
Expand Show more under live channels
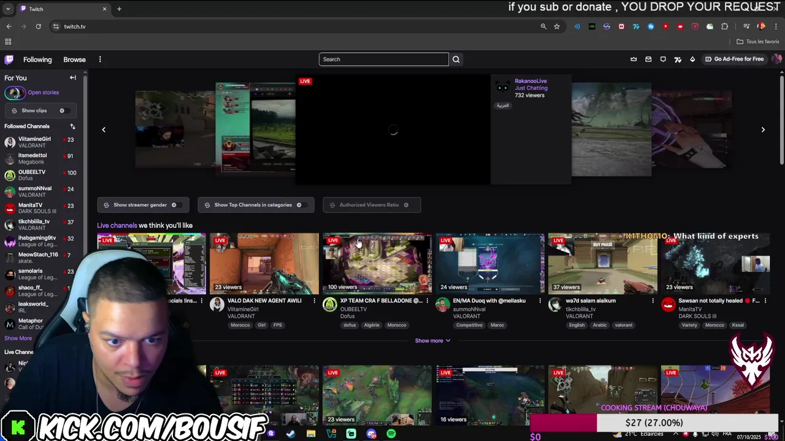tap(433, 341)
